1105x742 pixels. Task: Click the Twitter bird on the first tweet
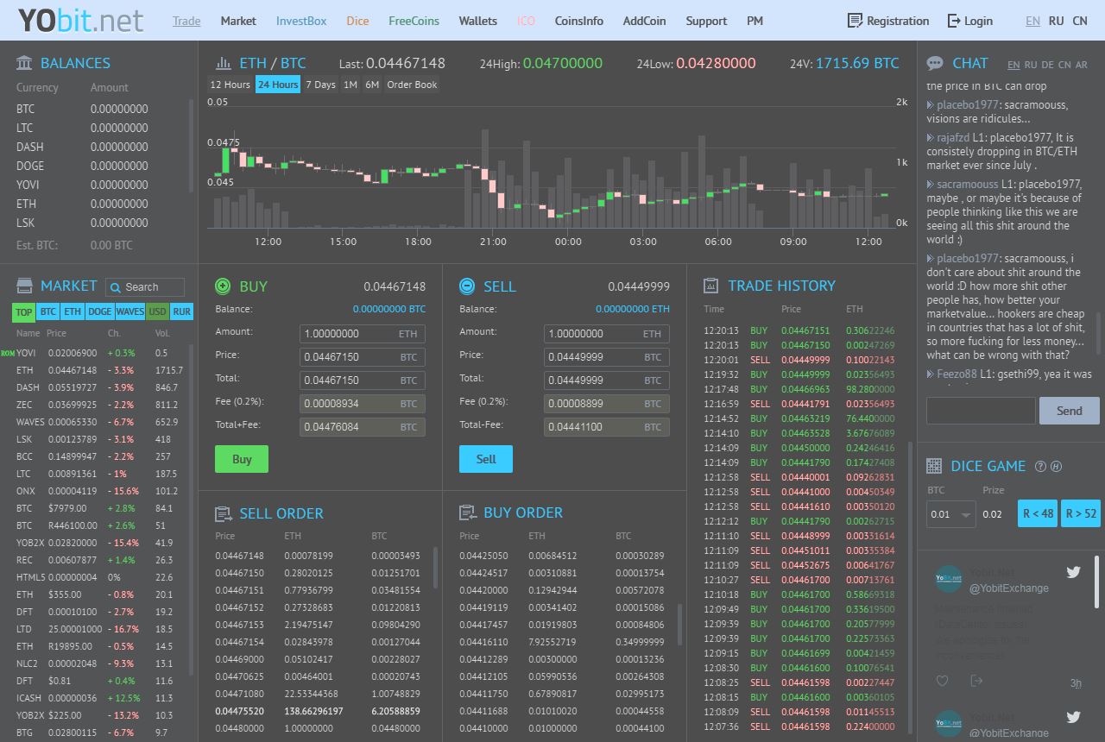pyautogui.click(x=1073, y=572)
